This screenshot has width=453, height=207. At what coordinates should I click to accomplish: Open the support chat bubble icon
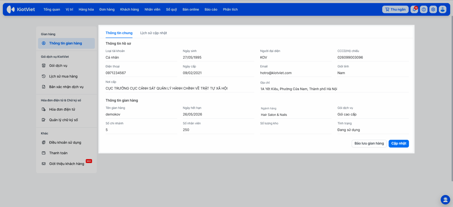pyautogui.click(x=445, y=199)
